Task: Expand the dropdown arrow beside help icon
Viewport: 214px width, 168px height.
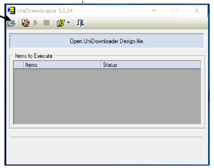Action: (69, 22)
